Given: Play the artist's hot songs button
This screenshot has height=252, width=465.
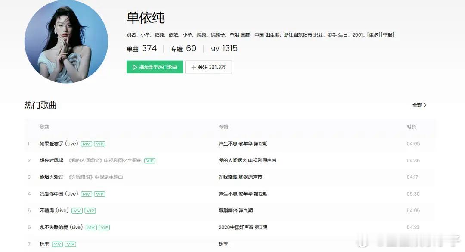Looking at the screenshot, I should click(x=155, y=67).
